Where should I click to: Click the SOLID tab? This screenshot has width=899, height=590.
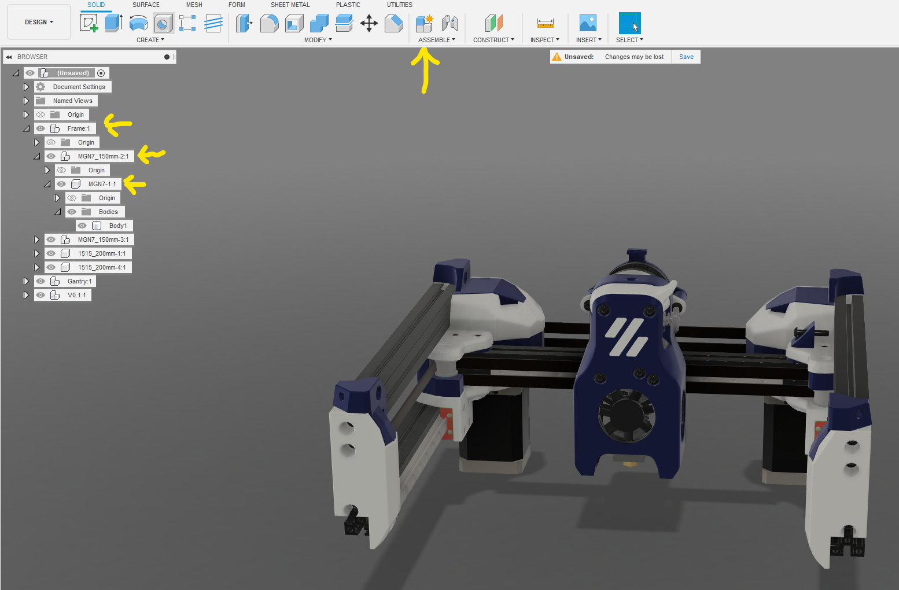coord(96,5)
